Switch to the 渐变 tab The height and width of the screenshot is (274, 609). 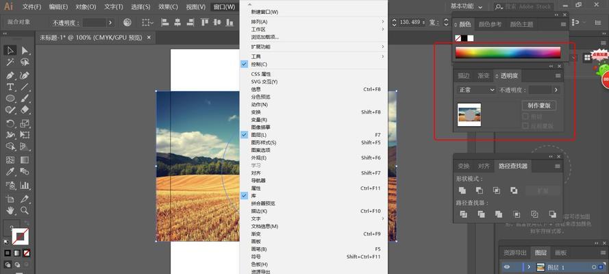483,75
